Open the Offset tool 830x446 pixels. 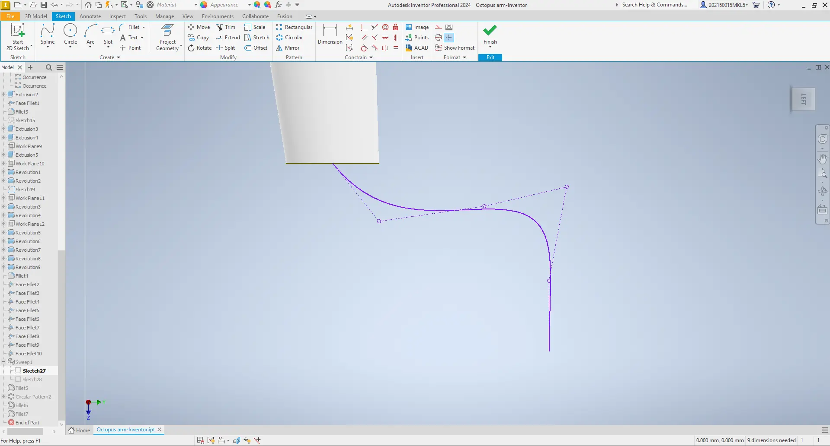click(x=256, y=47)
